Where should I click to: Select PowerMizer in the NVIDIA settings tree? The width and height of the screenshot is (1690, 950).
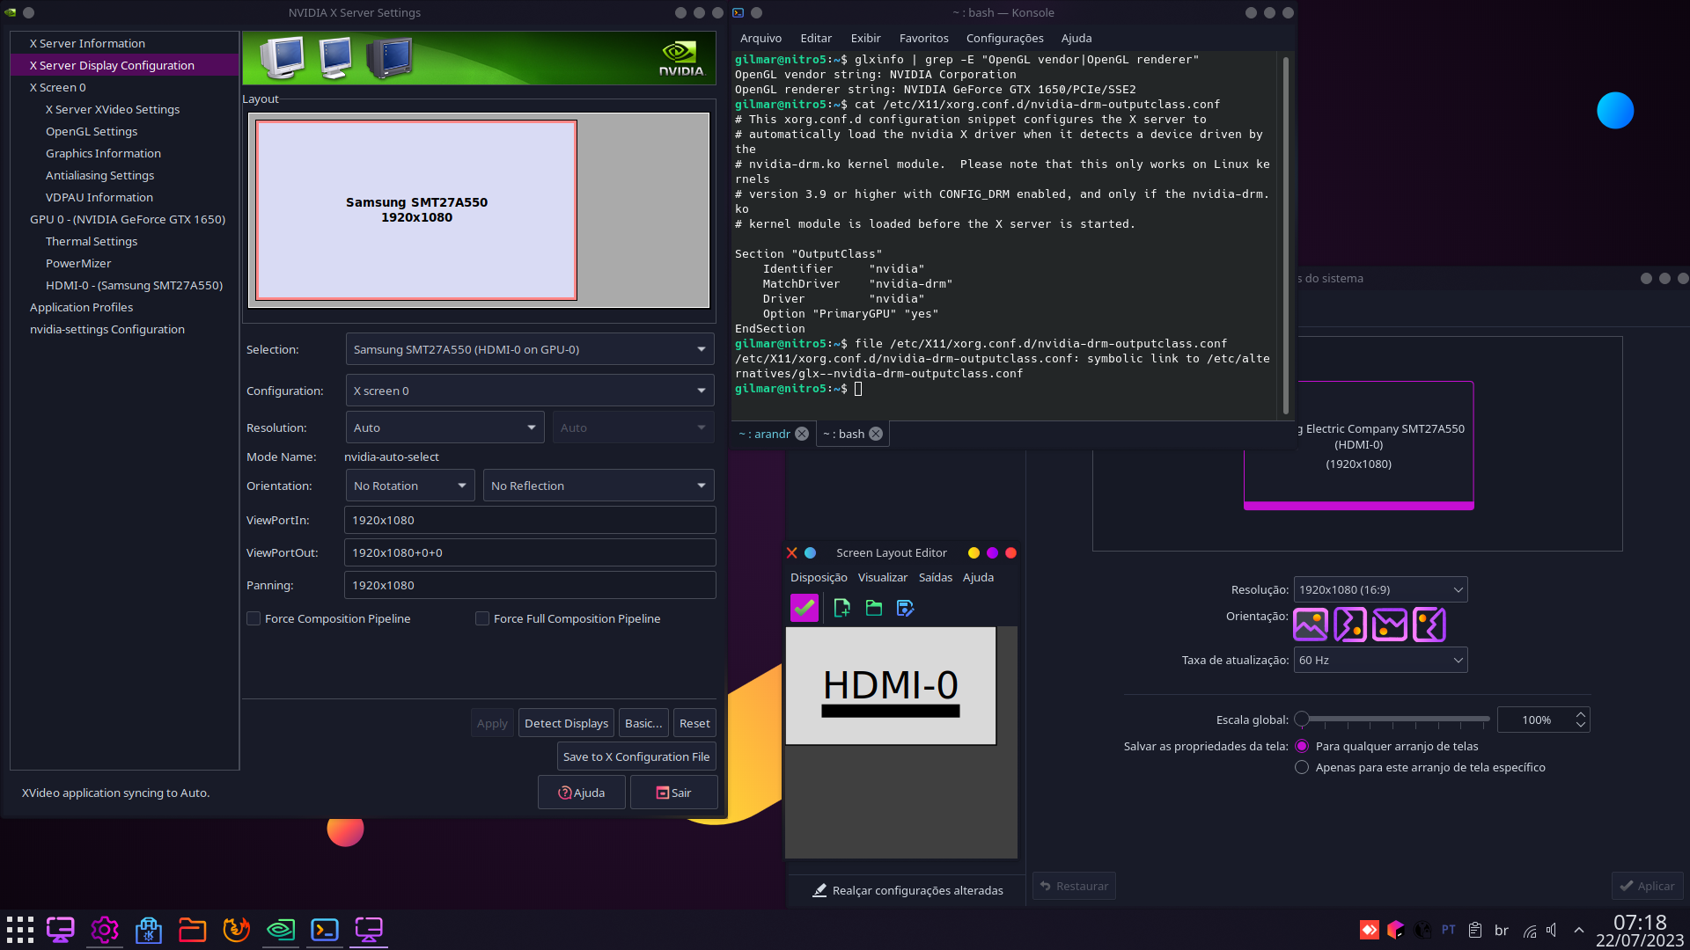pyautogui.click(x=78, y=263)
